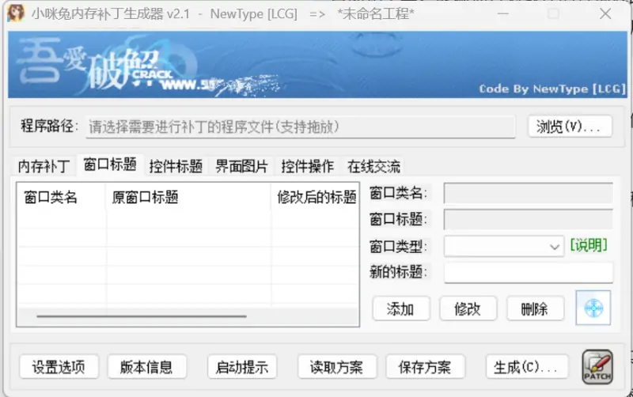Viewport: 633px width, 397px height.
Task: Click the PATCH icon button
Action: pos(597,367)
